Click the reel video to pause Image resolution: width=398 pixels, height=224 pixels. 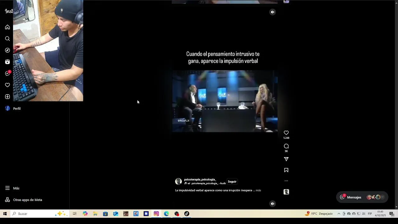225,101
